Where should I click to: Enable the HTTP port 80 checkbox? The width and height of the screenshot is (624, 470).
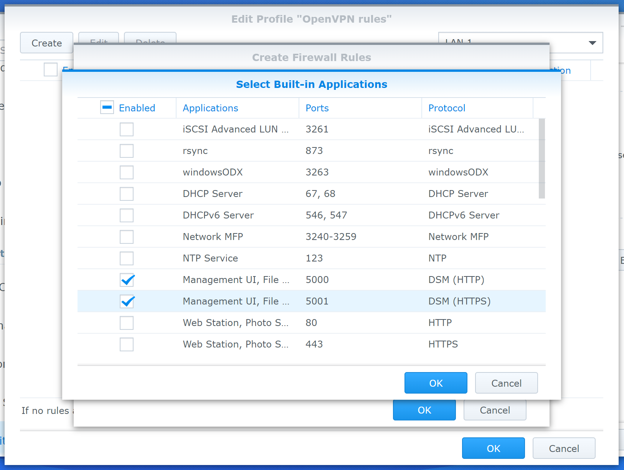tap(127, 323)
